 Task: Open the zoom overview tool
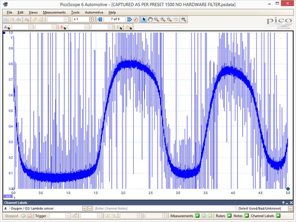pyautogui.click(x=184, y=19)
